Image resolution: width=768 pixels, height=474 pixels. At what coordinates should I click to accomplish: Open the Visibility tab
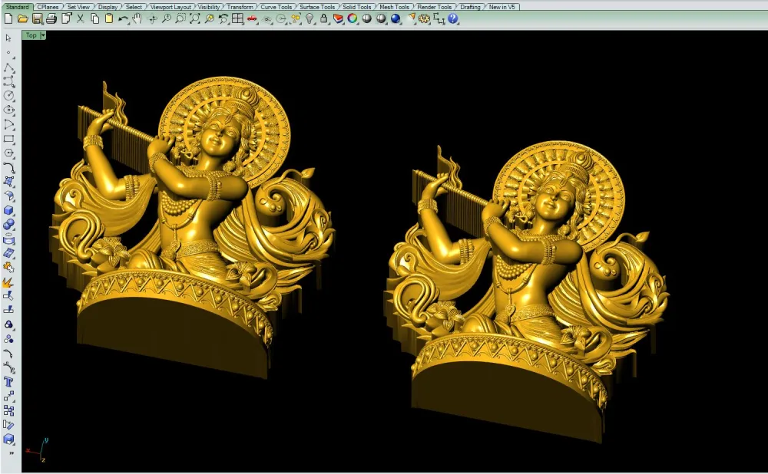pyautogui.click(x=209, y=7)
